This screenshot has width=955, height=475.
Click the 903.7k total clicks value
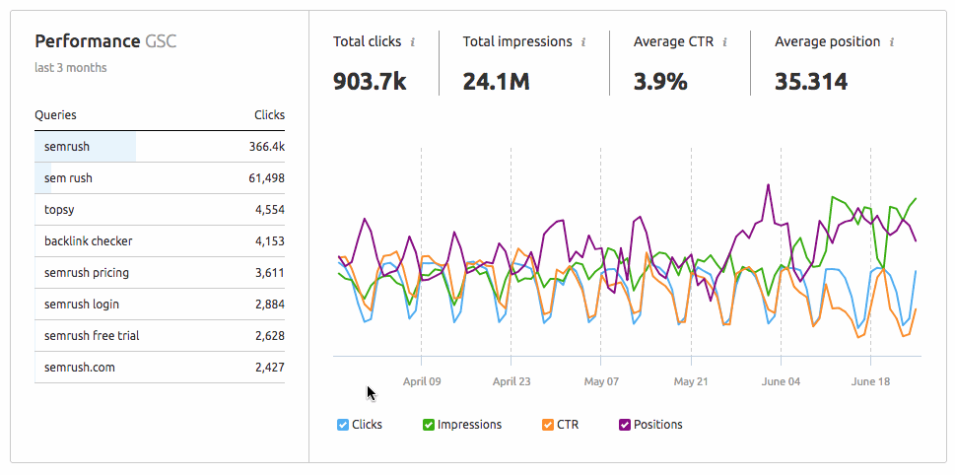click(x=370, y=81)
